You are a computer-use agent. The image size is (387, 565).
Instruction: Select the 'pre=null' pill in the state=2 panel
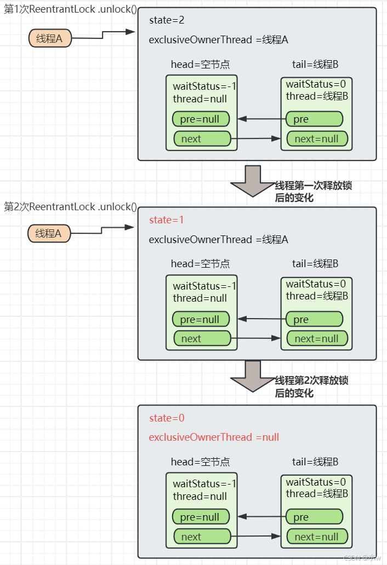coord(201,119)
